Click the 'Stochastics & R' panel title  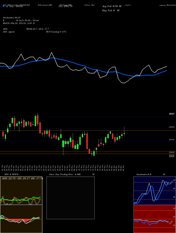tap(144, 174)
